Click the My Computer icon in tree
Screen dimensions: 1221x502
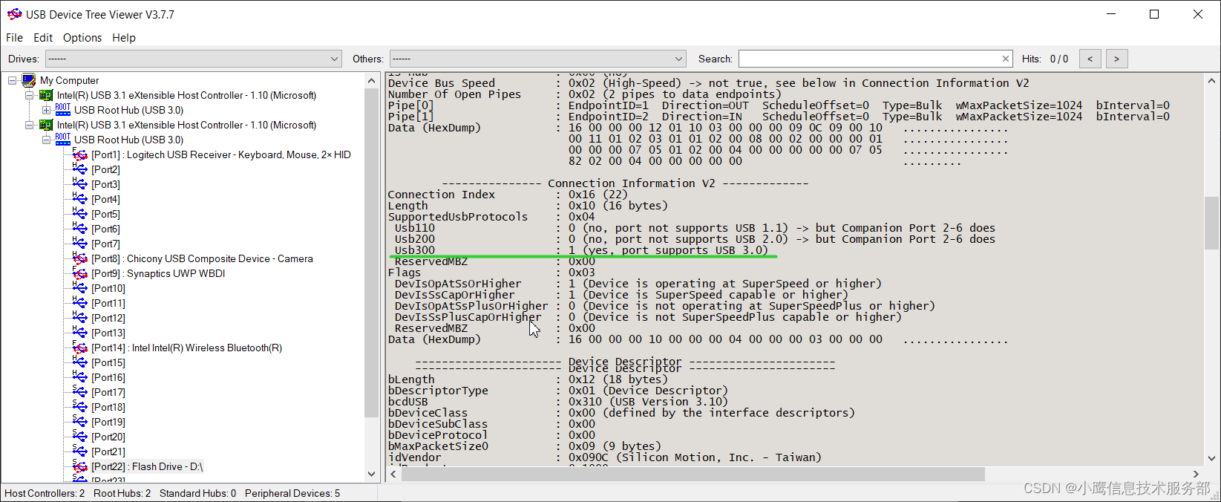coord(29,80)
